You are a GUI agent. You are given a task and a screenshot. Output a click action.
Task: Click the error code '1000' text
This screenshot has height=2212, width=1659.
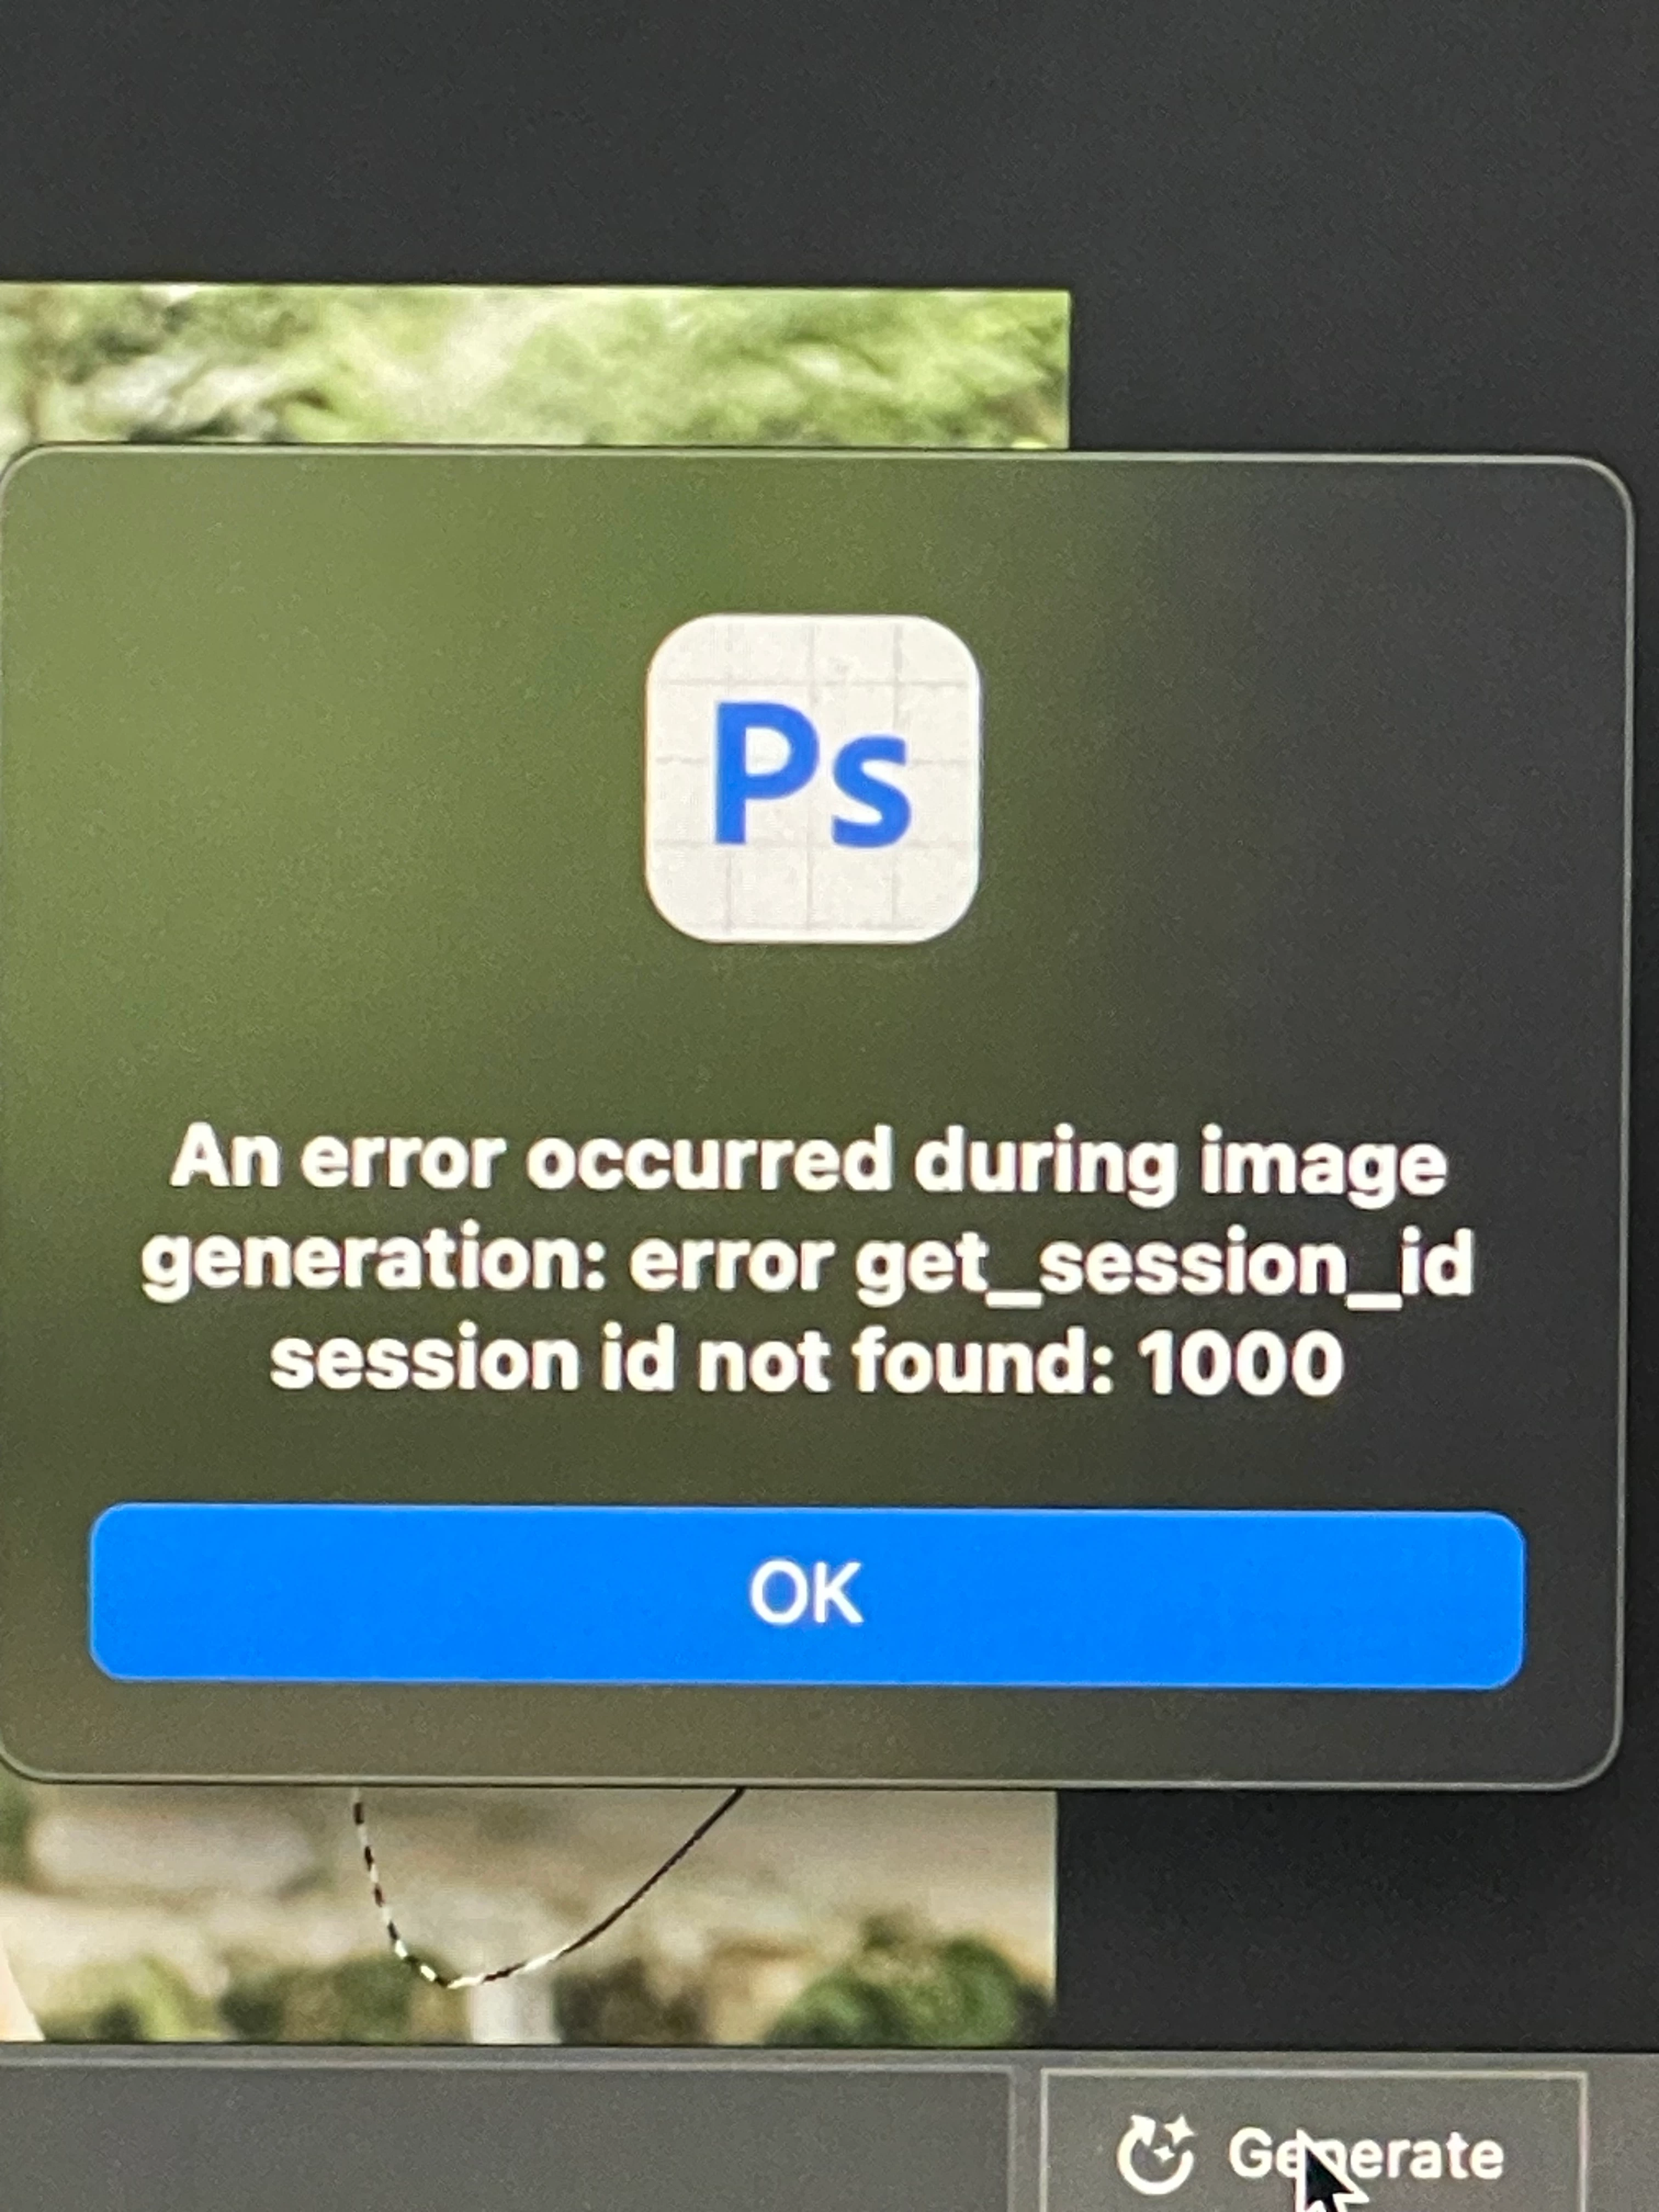1240,1362
